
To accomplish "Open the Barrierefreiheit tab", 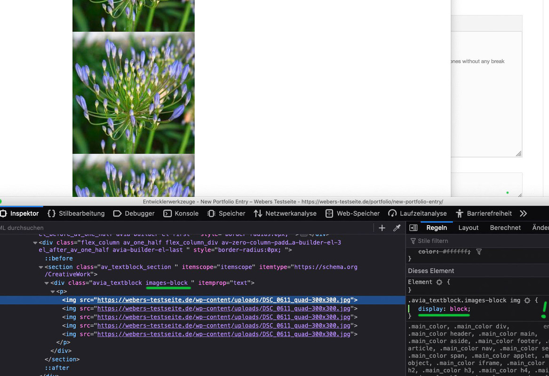I will 484,213.
